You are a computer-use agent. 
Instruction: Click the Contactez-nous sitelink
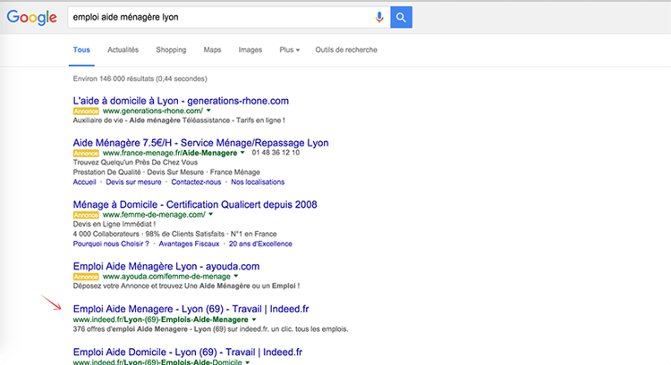tap(196, 182)
